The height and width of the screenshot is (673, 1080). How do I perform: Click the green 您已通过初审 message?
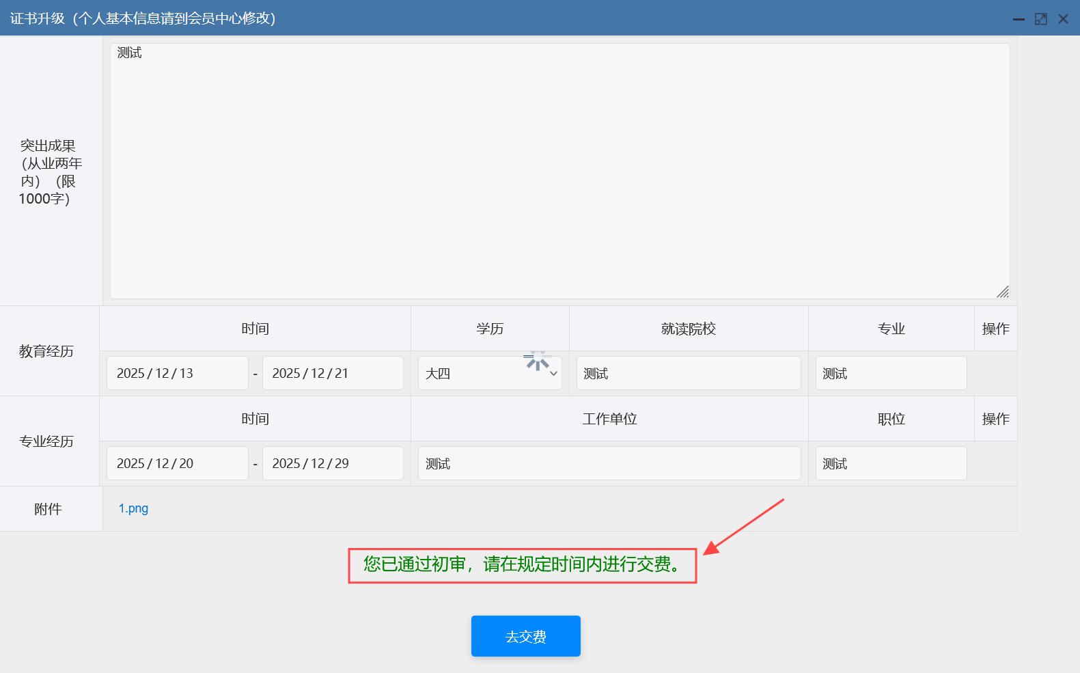(522, 564)
